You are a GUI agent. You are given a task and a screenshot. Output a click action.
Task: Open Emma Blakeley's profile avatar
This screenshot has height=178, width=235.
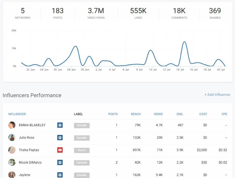[x=12, y=125]
